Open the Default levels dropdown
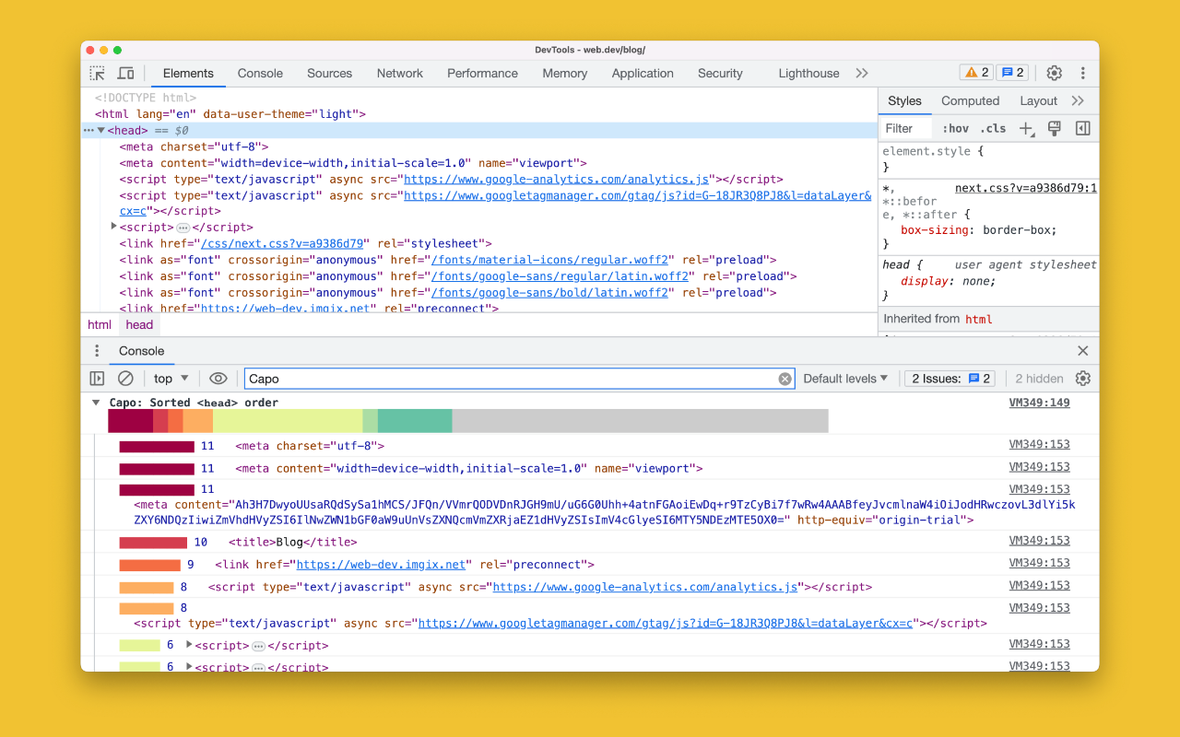The height and width of the screenshot is (737, 1180). 845,379
